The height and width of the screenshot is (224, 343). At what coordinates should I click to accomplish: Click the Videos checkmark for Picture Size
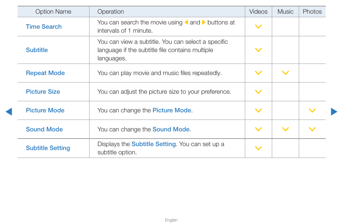point(259,92)
